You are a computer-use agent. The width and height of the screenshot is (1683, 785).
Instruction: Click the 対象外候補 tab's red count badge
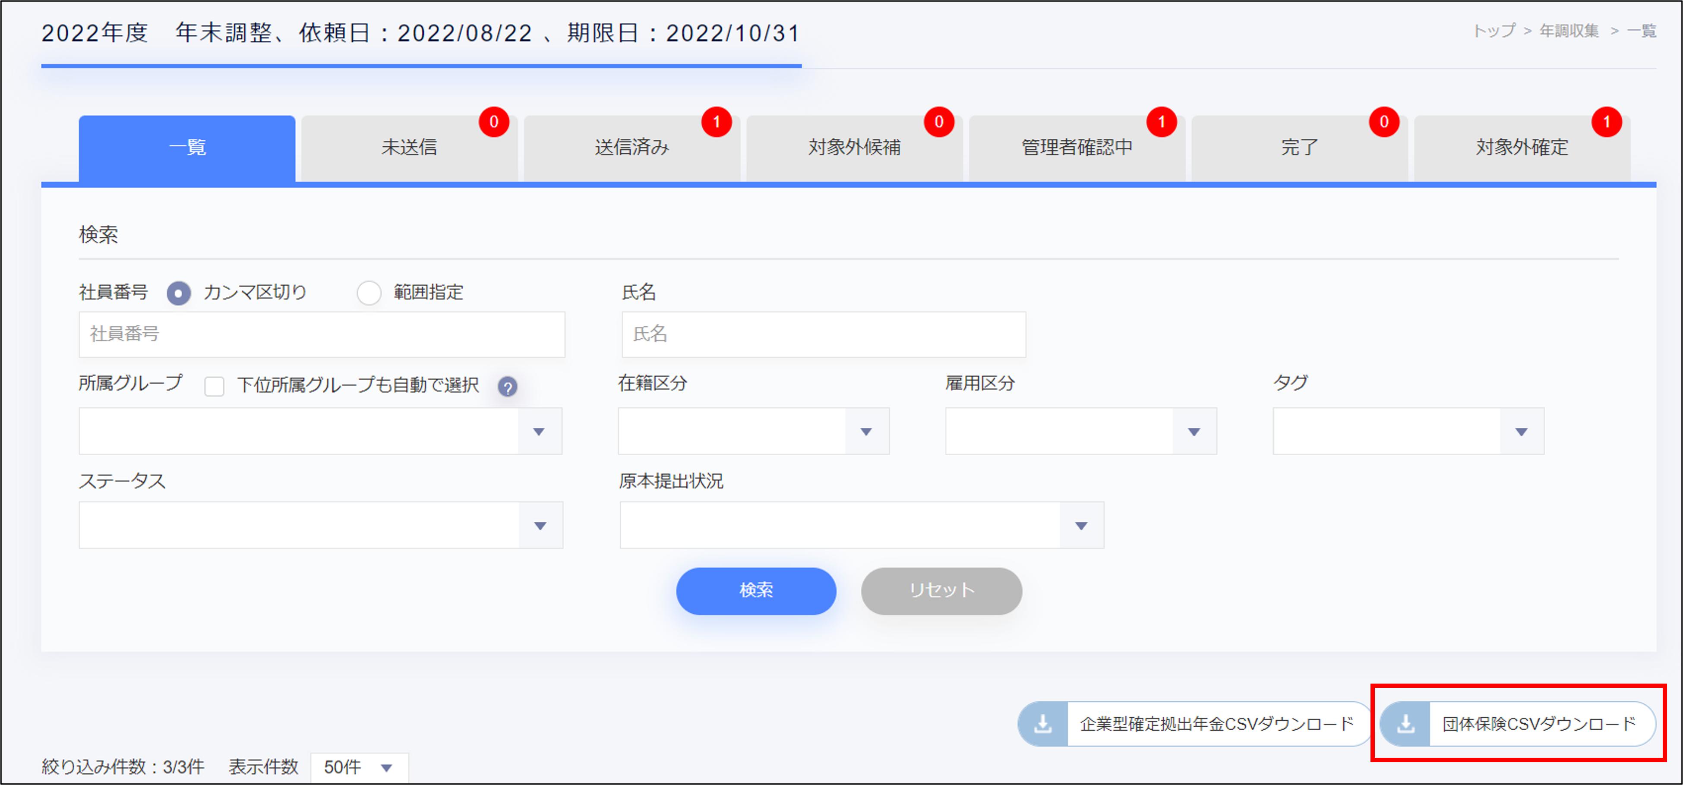(x=939, y=122)
